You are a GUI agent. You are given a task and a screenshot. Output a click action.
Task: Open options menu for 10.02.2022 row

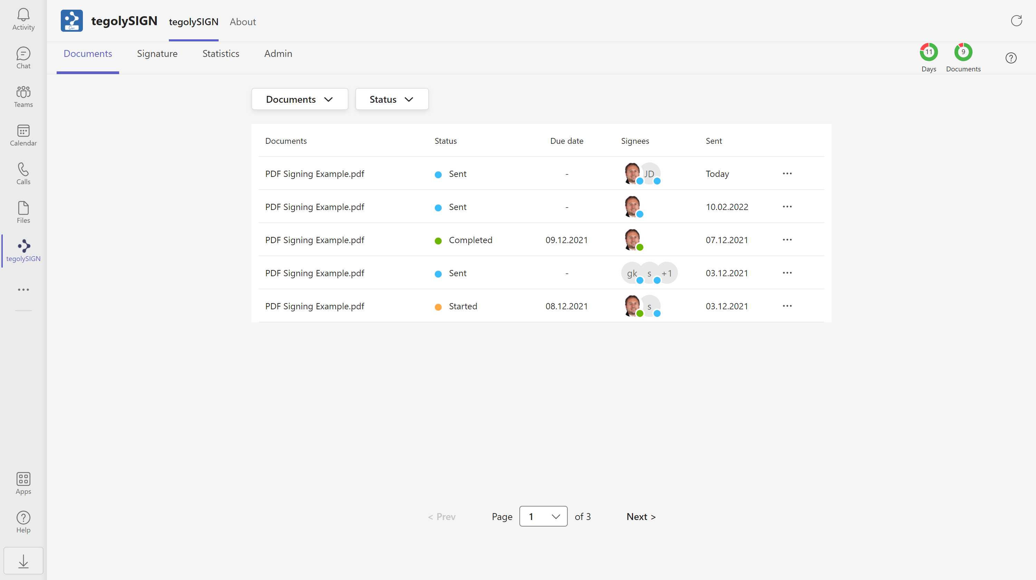[787, 207]
